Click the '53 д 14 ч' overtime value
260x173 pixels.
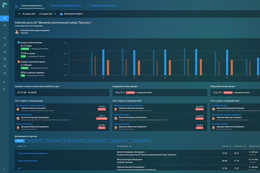[x=217, y=93]
